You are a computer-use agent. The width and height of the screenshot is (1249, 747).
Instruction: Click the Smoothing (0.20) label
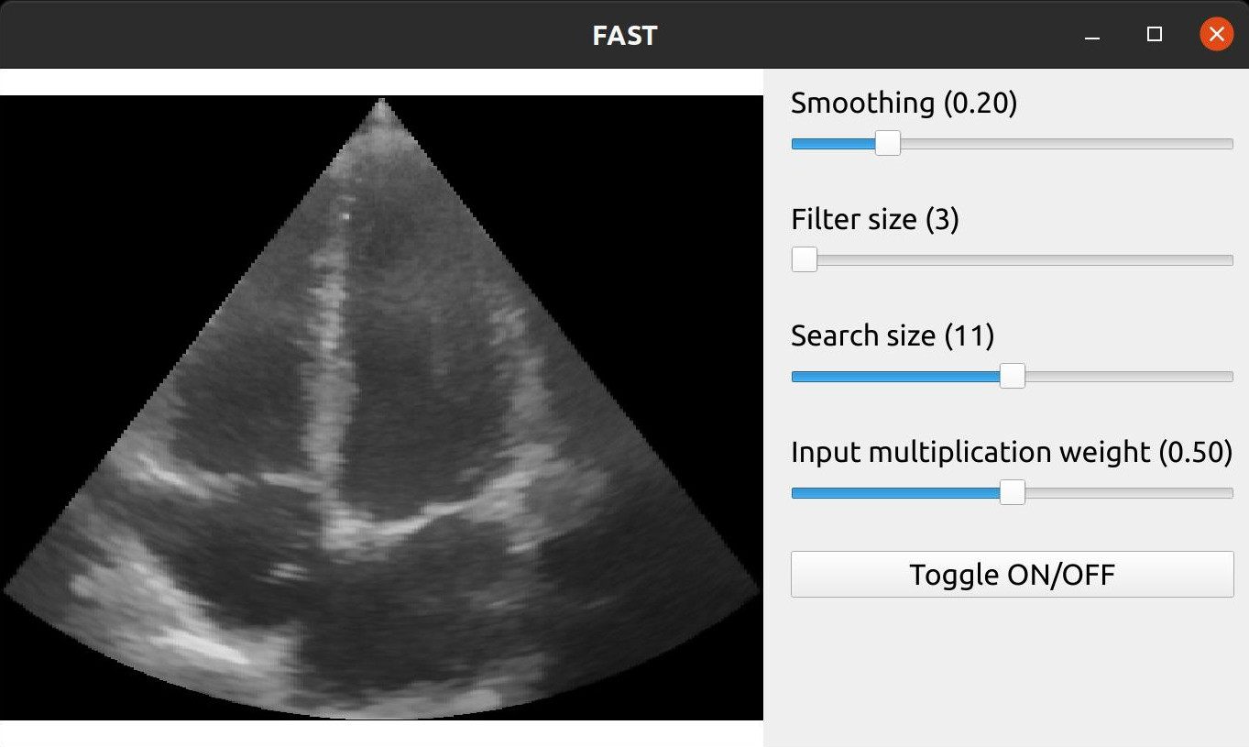click(904, 103)
